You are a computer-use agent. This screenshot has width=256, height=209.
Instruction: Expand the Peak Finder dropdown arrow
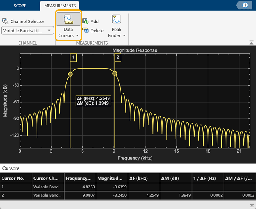pyautogui.click(x=124, y=35)
